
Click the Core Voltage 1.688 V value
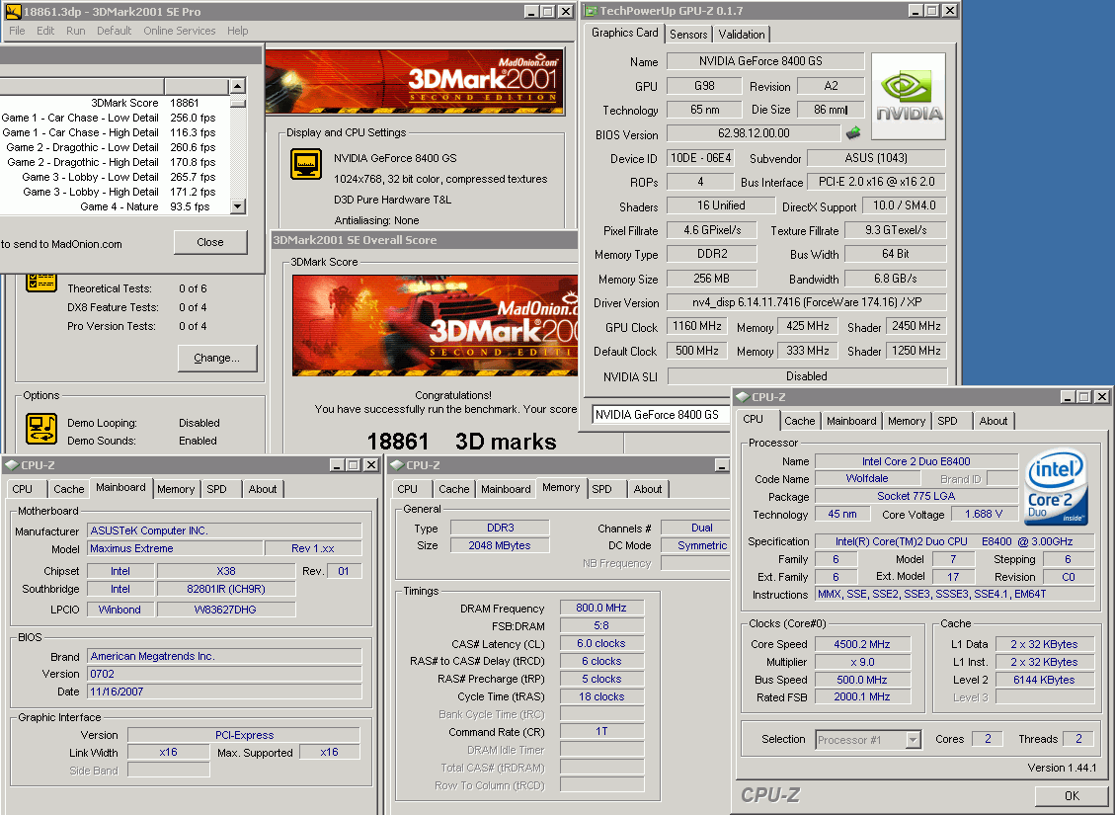[x=984, y=514]
